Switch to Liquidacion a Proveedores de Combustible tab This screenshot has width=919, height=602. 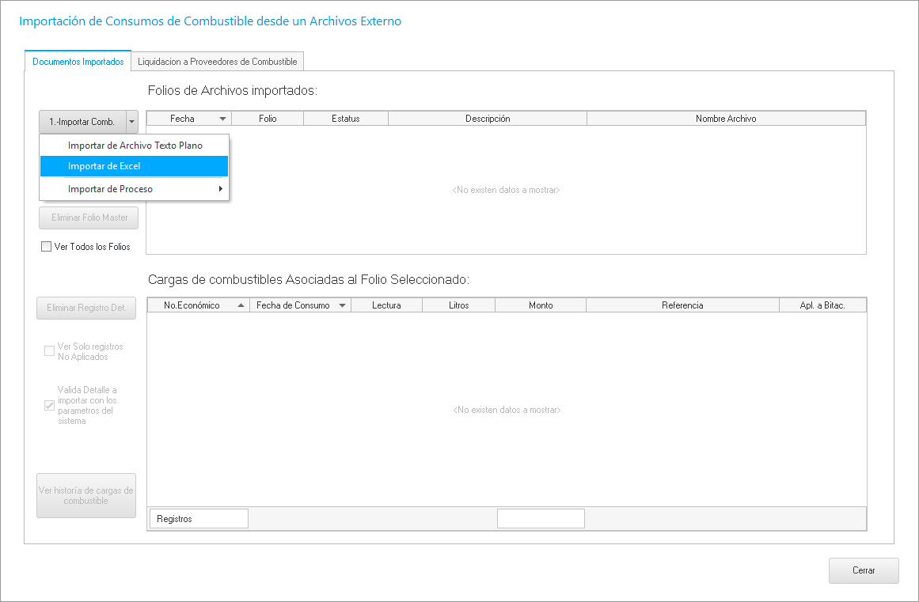pyautogui.click(x=217, y=61)
